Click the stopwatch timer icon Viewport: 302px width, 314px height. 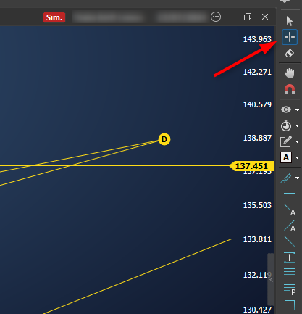click(286, 125)
